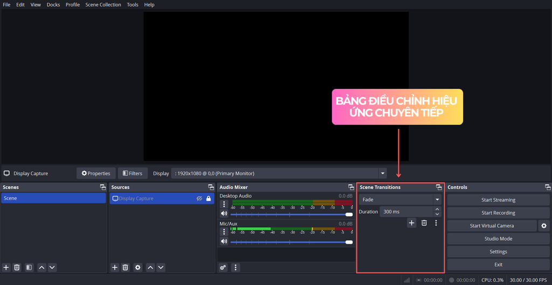
Task: Open advanced audio properties gears icon
Action: pyautogui.click(x=223, y=267)
